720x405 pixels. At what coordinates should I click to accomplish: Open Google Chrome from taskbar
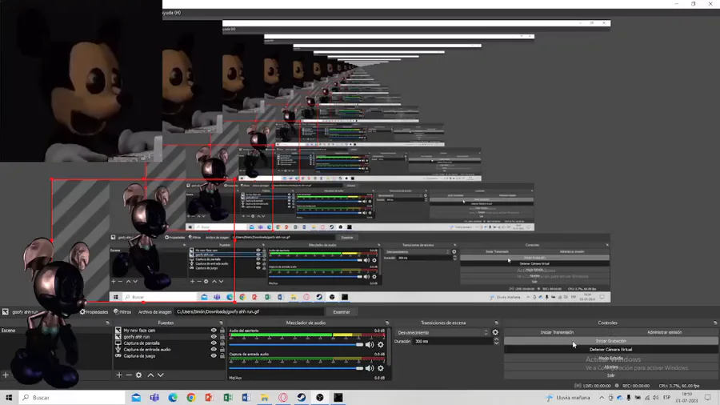(191, 398)
